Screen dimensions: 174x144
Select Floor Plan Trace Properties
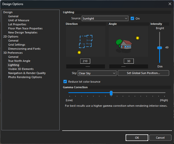pos(25,28)
